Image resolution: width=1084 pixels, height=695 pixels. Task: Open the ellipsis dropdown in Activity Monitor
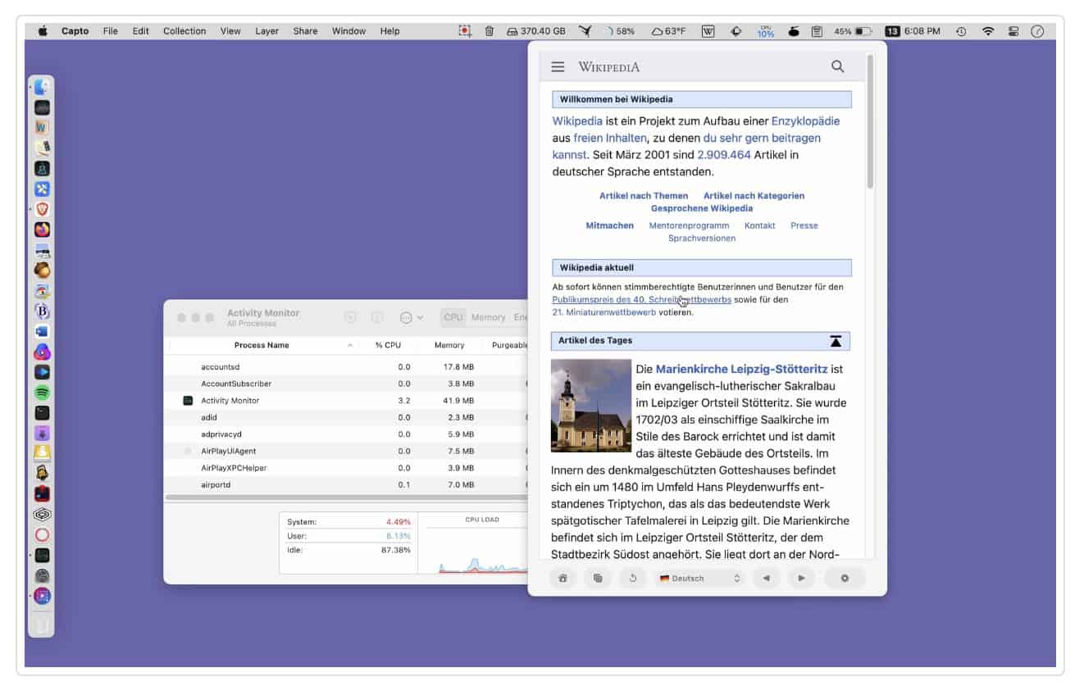pos(411,317)
